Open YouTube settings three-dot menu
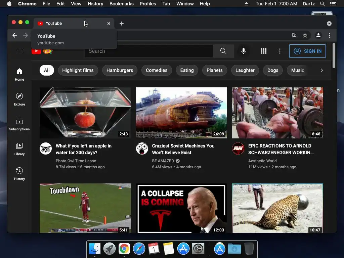The width and height of the screenshot is (344, 258). [x=280, y=51]
